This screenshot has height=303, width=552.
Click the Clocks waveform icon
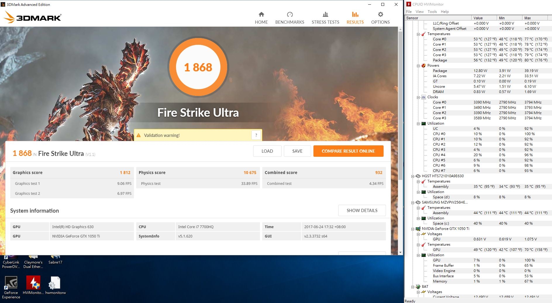click(423, 97)
